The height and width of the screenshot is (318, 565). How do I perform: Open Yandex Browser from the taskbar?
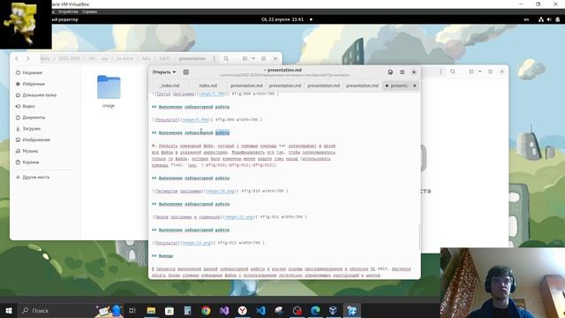(243, 310)
